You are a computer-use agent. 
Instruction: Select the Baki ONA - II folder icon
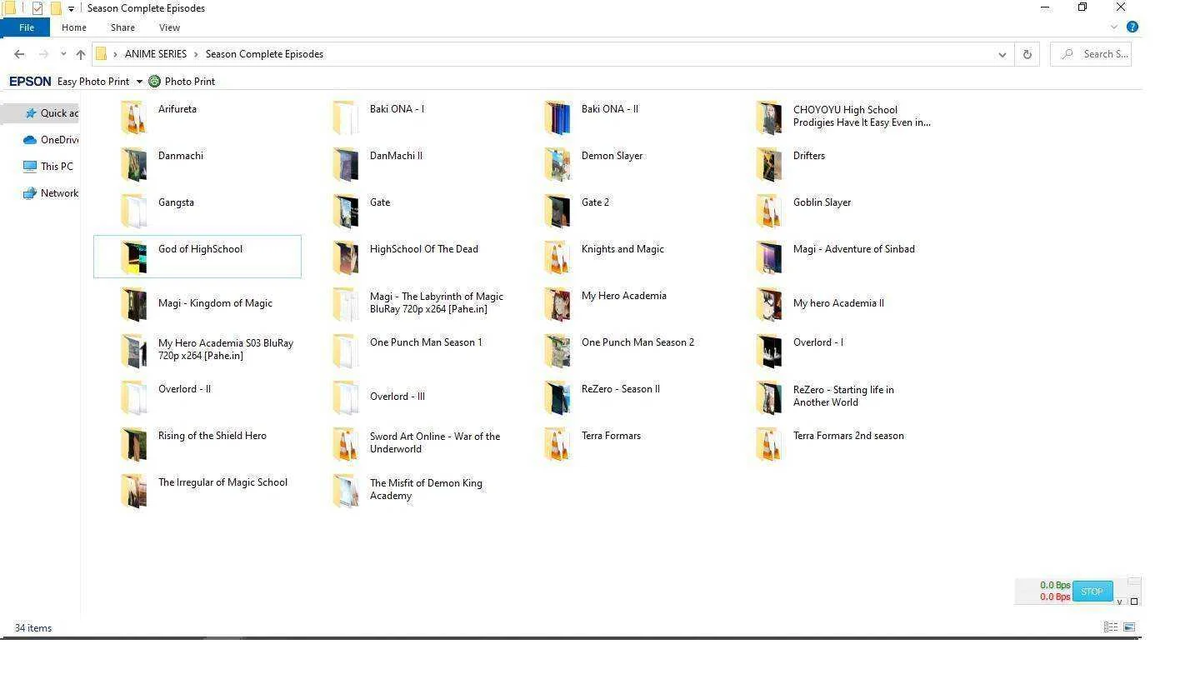[557, 117]
